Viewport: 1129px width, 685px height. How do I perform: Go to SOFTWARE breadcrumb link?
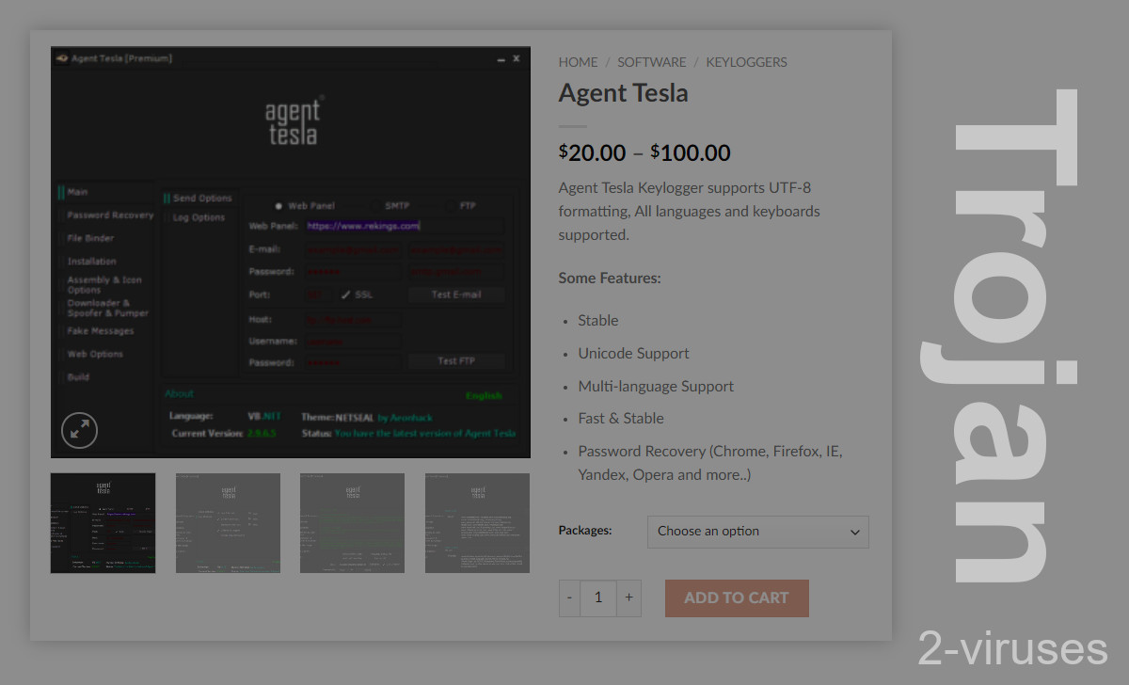pos(651,62)
